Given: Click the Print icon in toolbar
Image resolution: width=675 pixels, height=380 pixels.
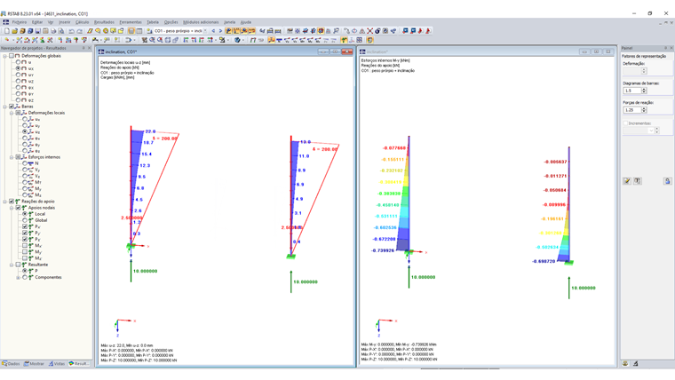Looking at the screenshot, I should (x=53, y=31).
